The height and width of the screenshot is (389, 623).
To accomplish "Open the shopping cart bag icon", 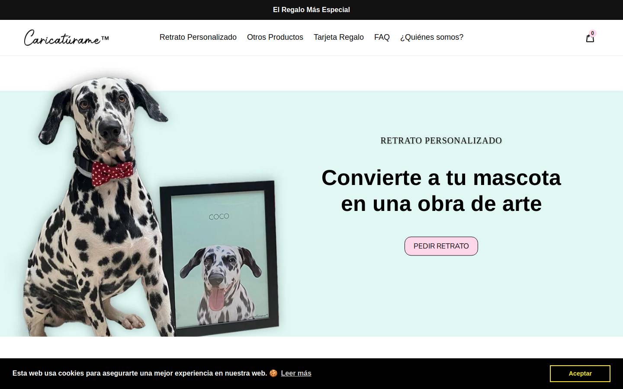I will [x=590, y=38].
